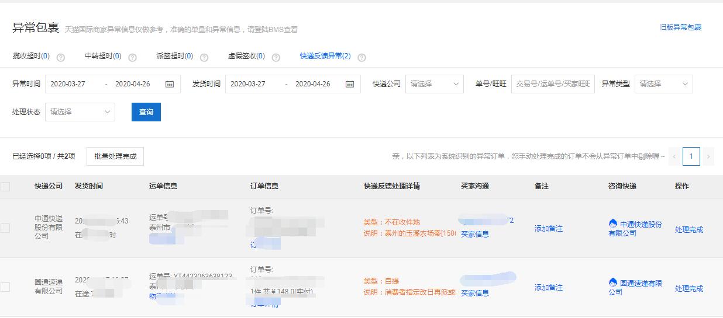723x318 pixels.
Task: Click 添加备注 in 圆通速递 row
Action: pos(549,288)
